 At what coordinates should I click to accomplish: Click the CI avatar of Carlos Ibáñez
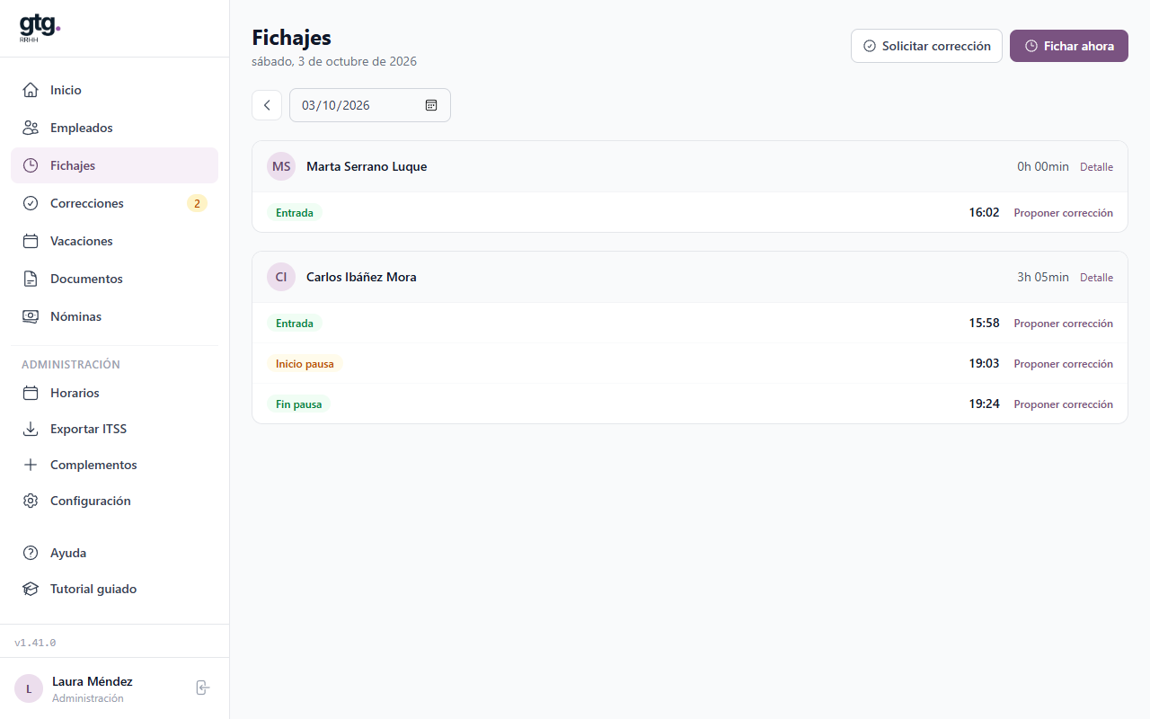point(281,277)
